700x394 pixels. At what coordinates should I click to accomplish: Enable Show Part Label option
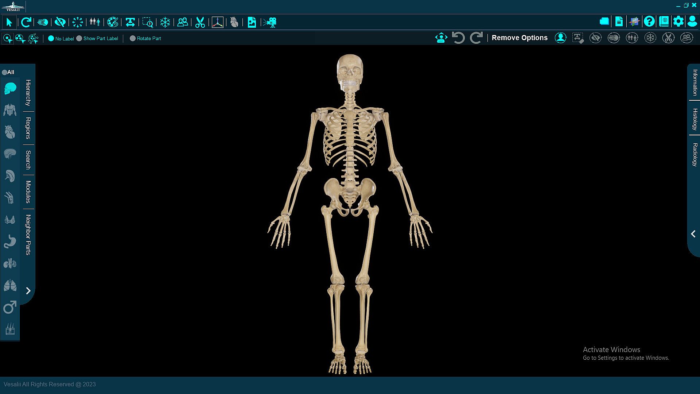(x=79, y=38)
